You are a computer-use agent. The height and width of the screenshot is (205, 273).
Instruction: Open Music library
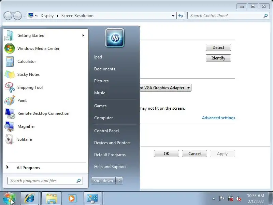point(99,93)
